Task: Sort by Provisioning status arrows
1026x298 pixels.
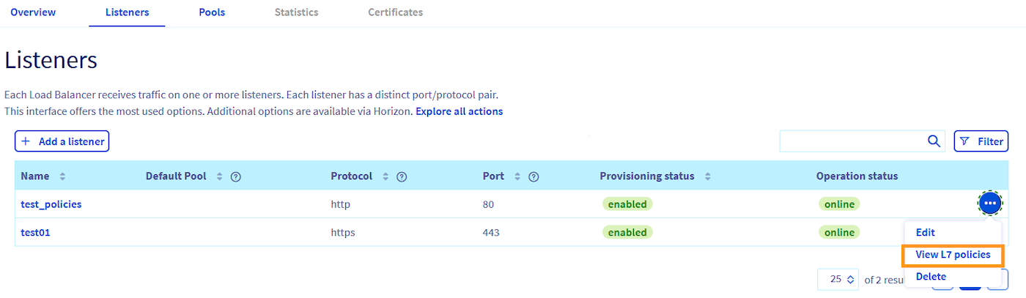Action: (708, 176)
